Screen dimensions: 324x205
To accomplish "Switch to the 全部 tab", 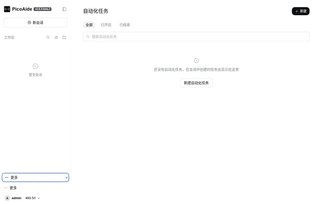I will click(x=89, y=25).
